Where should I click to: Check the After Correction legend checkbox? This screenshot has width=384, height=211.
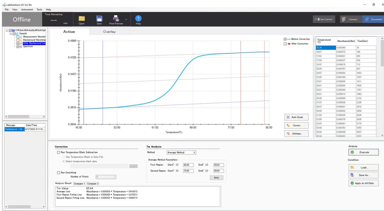pos(286,44)
